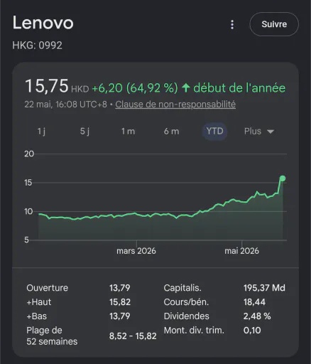Click the 5 y-axis label
Viewport: 311px width, 364px height.
coord(26,240)
